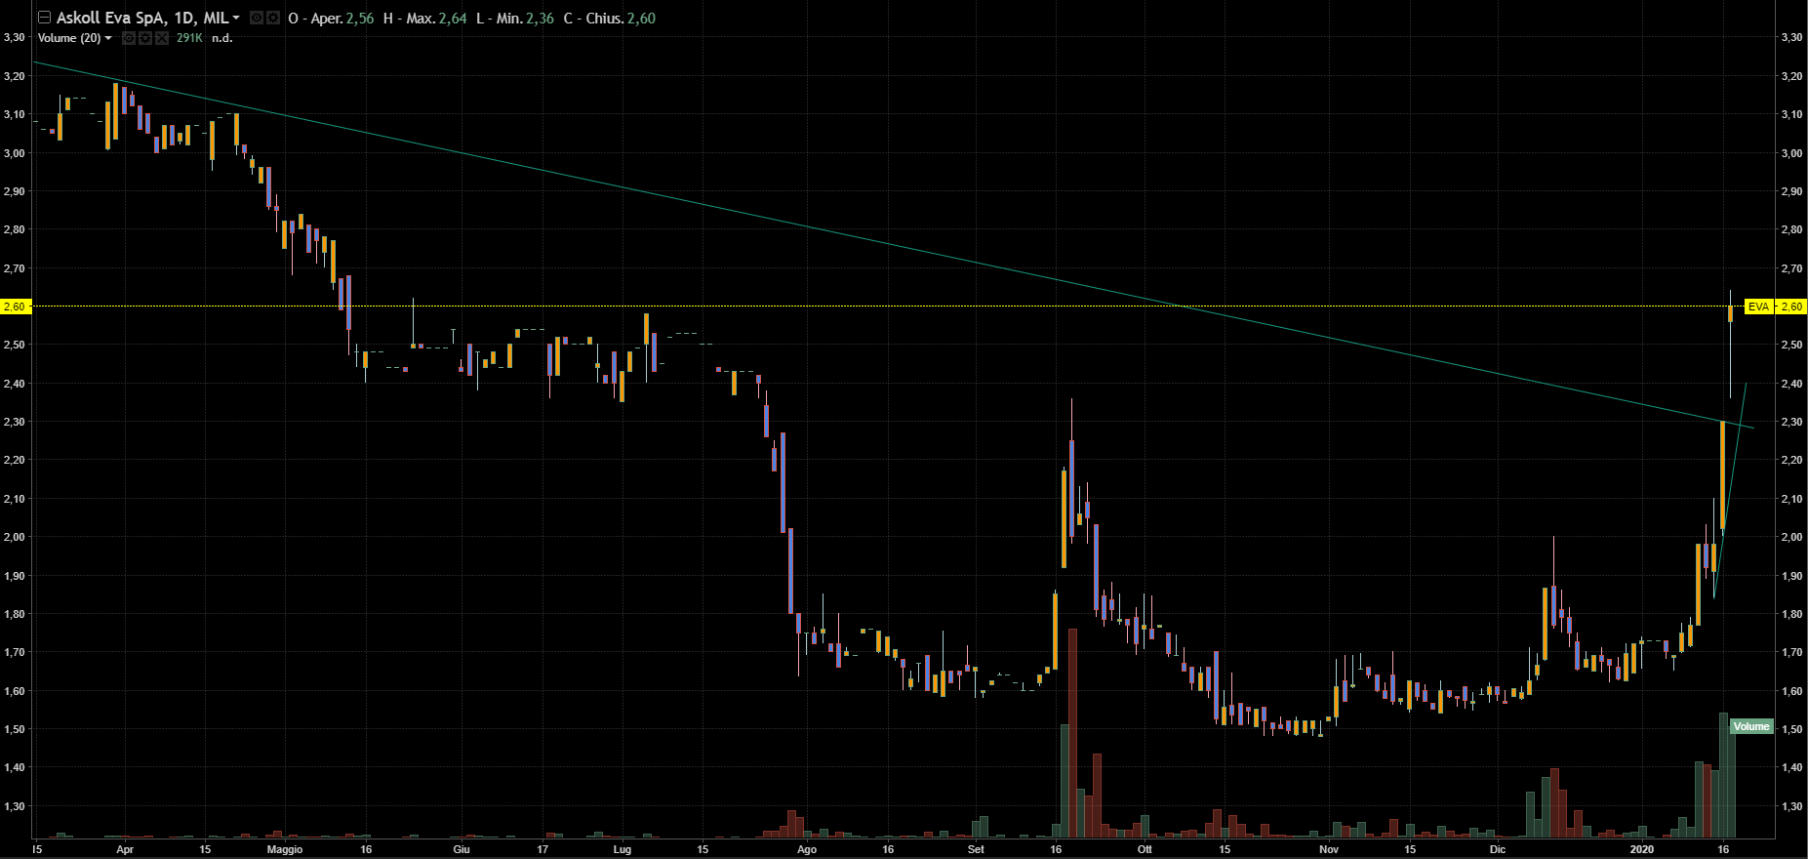This screenshot has height=859, width=1808.
Task: Click the 'Ago' date label on time axis
Action: [806, 849]
